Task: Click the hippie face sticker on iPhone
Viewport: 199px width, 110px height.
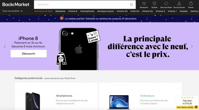Action: pos(61,59)
